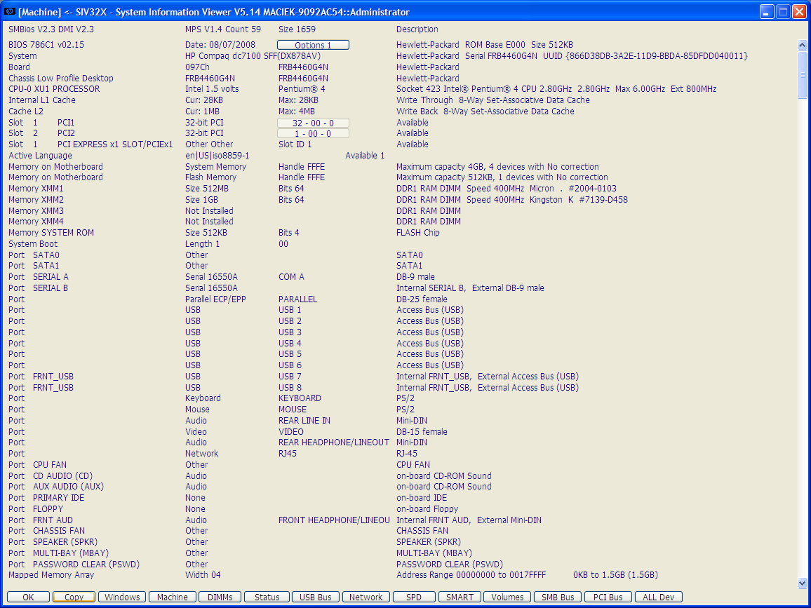
Task: Click the scrollbar up arrow
Action: (x=802, y=45)
